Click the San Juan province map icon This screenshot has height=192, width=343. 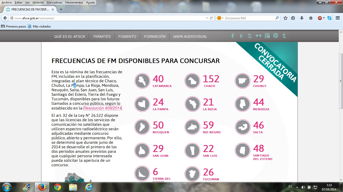[142, 150]
